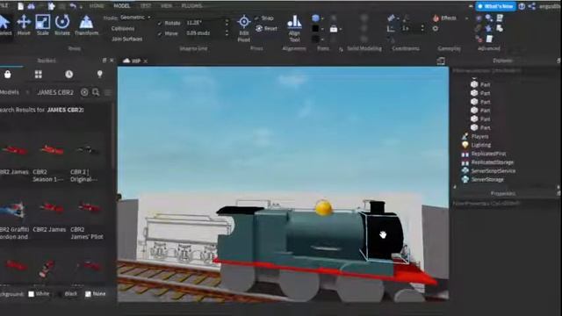
Task: Open the Lock tool dropdown arrow
Action: (340, 29)
